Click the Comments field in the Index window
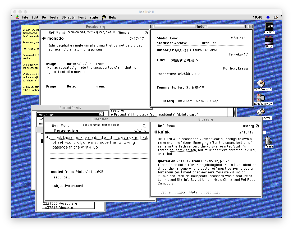 [181, 87]
